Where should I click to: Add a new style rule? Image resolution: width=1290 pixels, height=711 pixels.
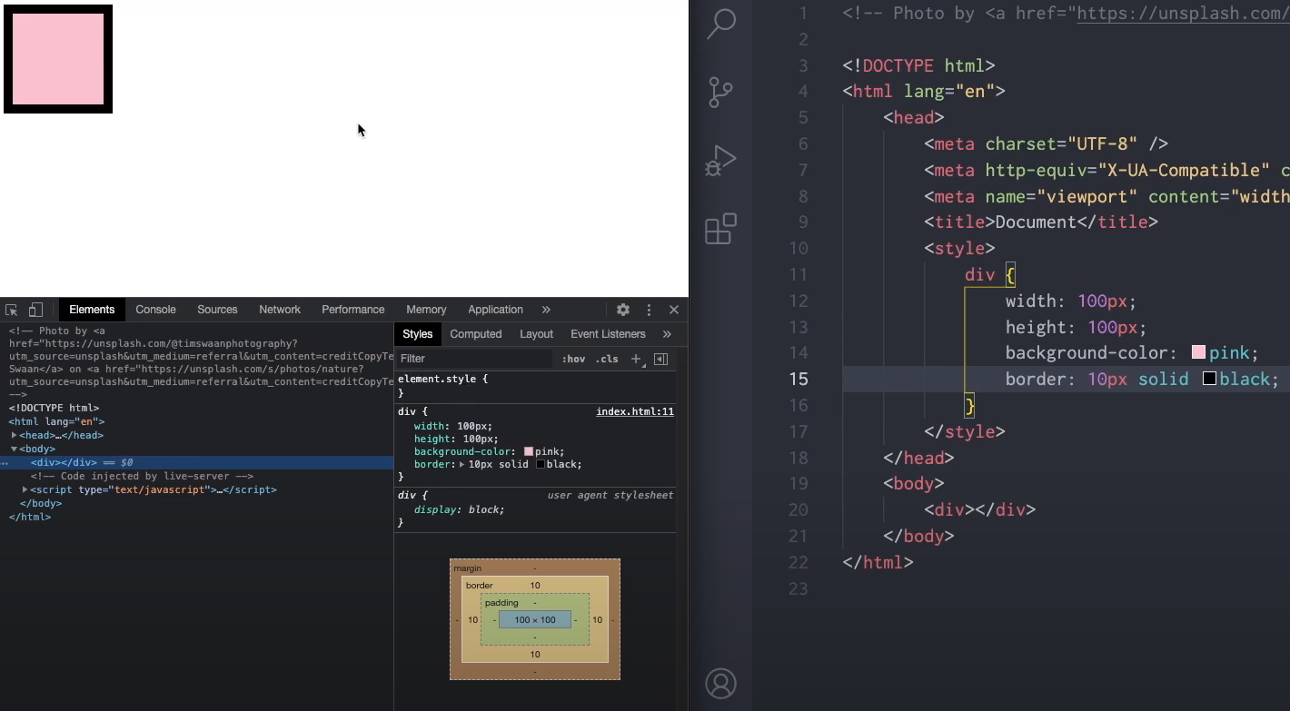(636, 359)
